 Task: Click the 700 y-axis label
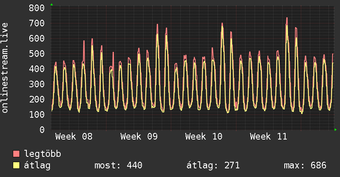(x=37, y=23)
